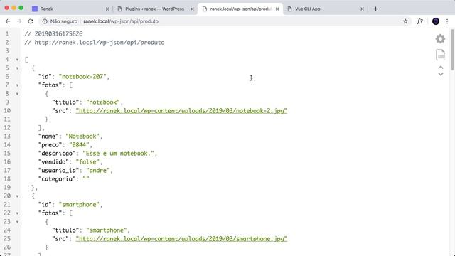Screen dimensions: 455x256
Task: Click the "andre" usuario_id value
Action: [x=98, y=171]
